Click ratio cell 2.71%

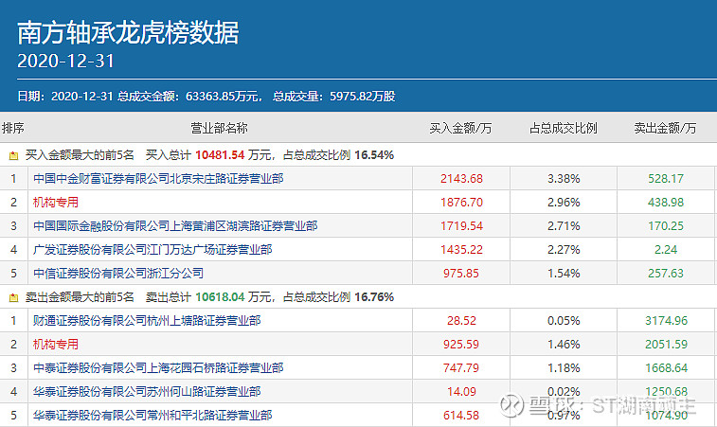pyautogui.click(x=564, y=226)
